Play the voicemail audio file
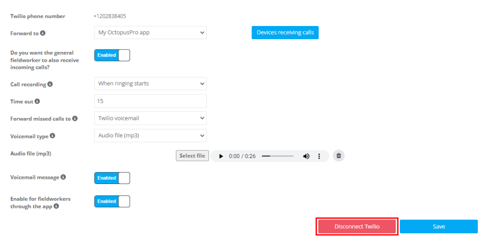 coord(221,156)
